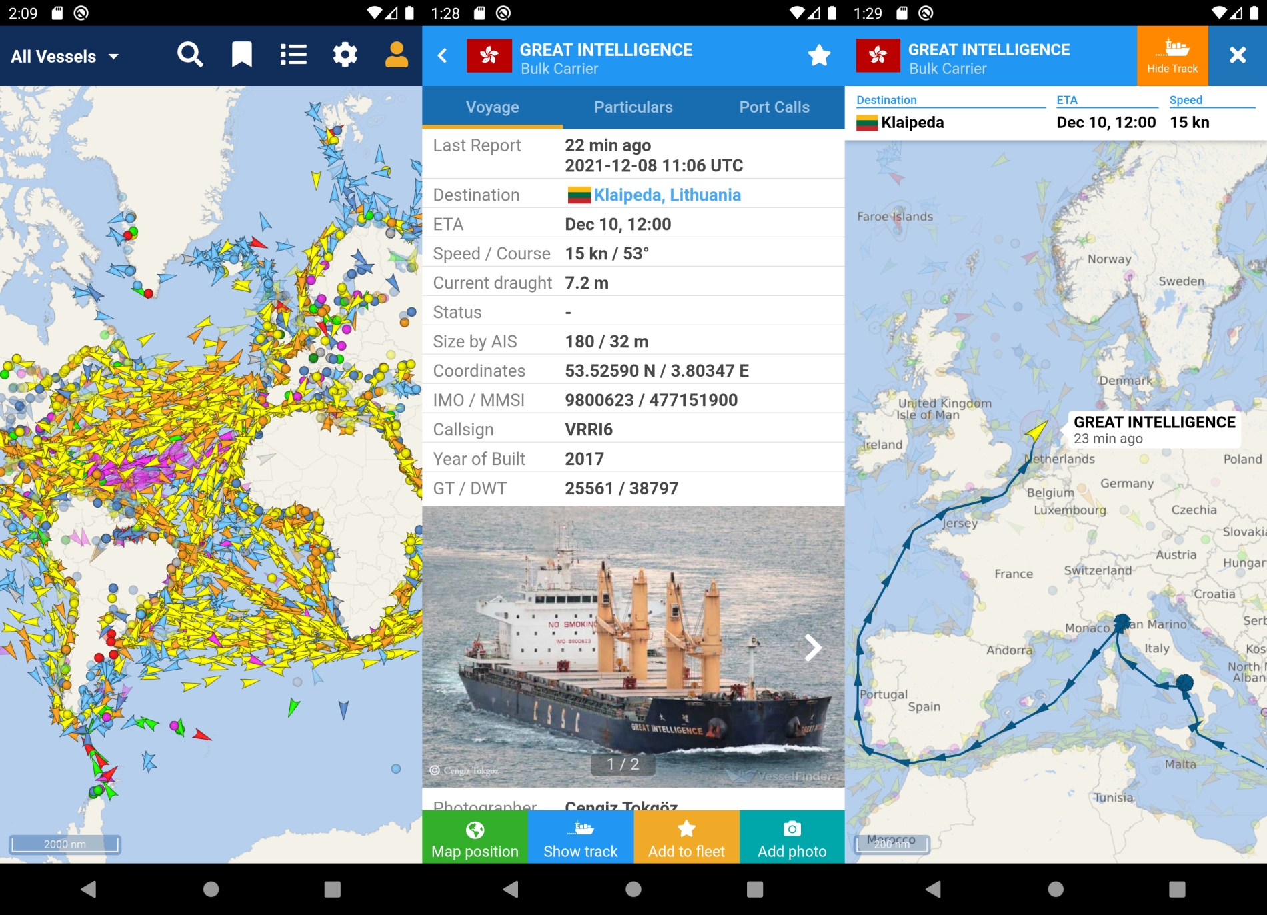Tap the Hong Kong flag in the track header
This screenshot has height=915, width=1267.
click(x=878, y=55)
